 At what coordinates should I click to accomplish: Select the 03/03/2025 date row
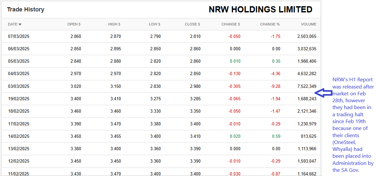(x=19, y=87)
